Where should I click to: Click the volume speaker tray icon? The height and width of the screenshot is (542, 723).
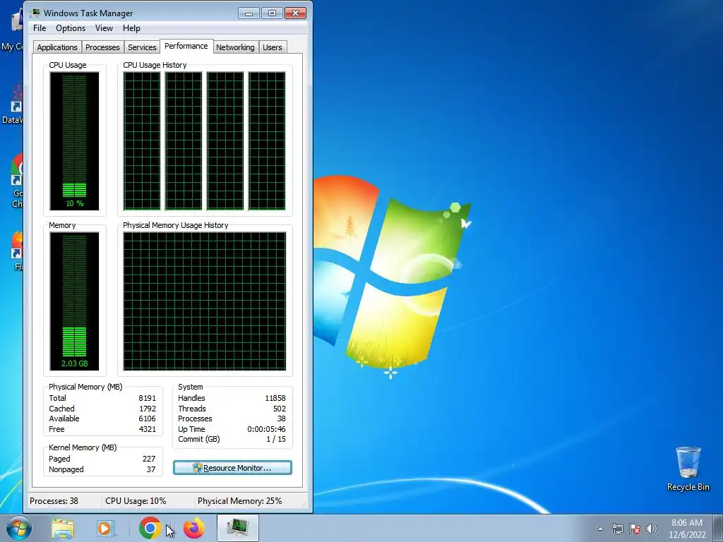pyautogui.click(x=652, y=529)
